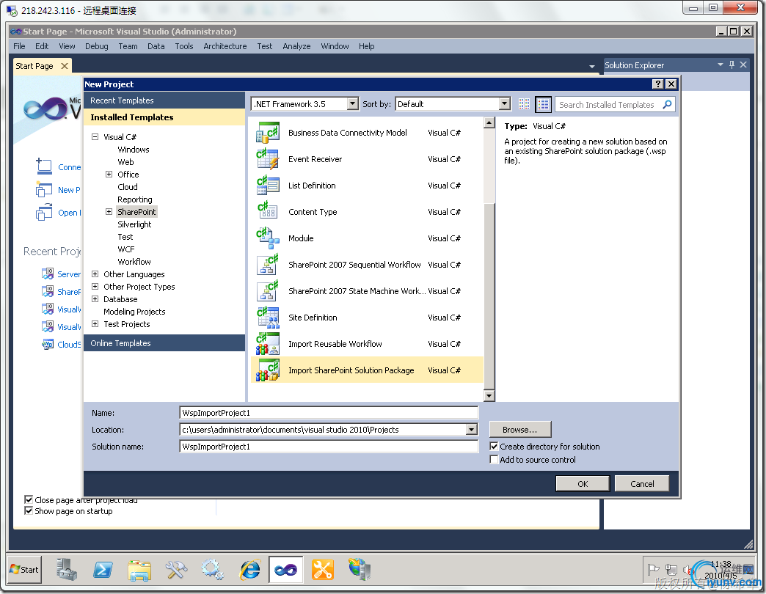This screenshot has height=594, width=766.
Task: Select the Event Receiver template icon
Action: pyautogui.click(x=268, y=159)
